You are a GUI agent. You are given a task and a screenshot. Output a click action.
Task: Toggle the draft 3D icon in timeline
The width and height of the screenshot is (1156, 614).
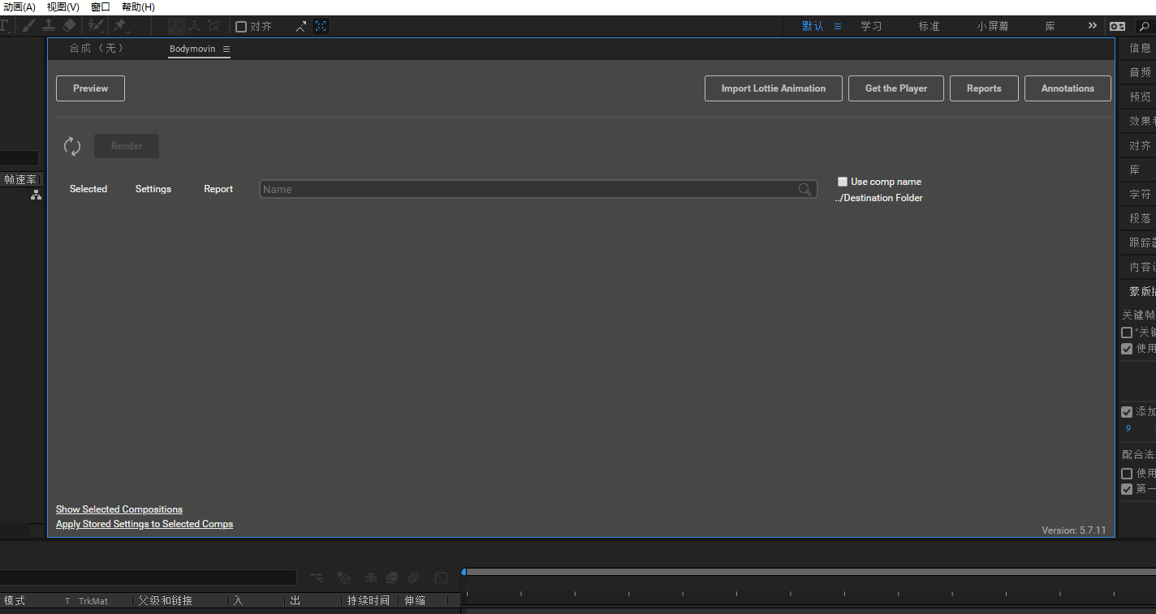coord(343,578)
